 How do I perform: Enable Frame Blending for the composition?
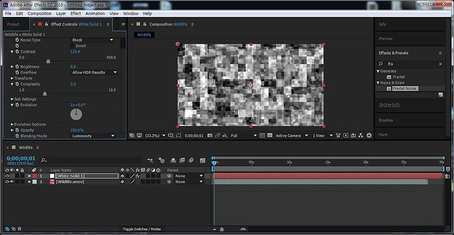[x=182, y=160]
